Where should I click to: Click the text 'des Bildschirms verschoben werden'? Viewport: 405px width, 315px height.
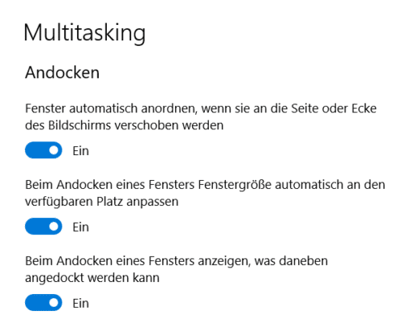(x=124, y=125)
